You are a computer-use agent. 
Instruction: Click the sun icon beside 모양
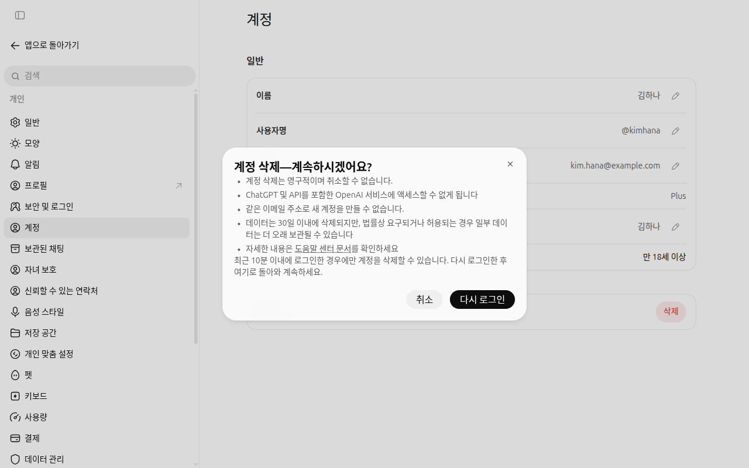pos(15,143)
